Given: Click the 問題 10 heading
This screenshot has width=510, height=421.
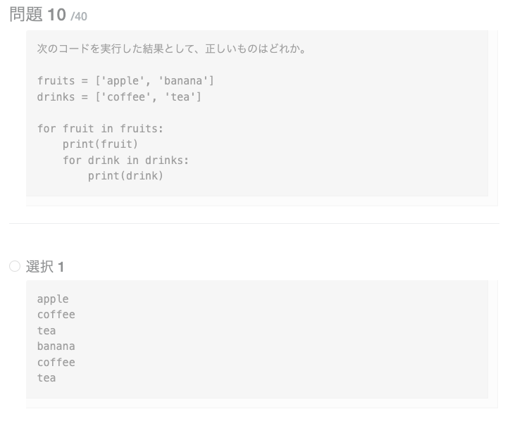Looking at the screenshot, I should tap(37, 15).
